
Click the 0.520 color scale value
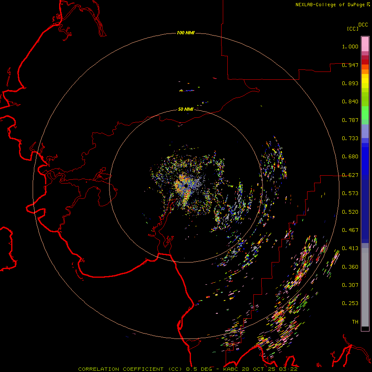(350, 212)
